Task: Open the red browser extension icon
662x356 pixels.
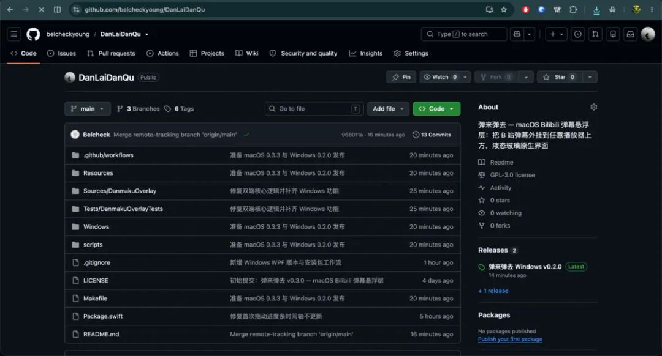Action: click(x=526, y=9)
